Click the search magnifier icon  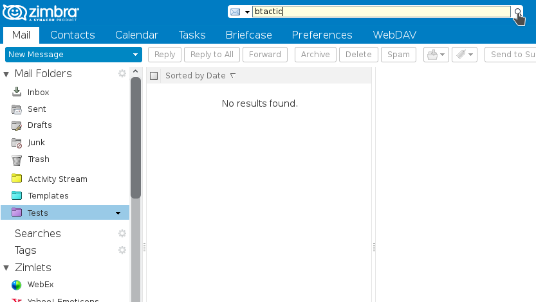517,12
